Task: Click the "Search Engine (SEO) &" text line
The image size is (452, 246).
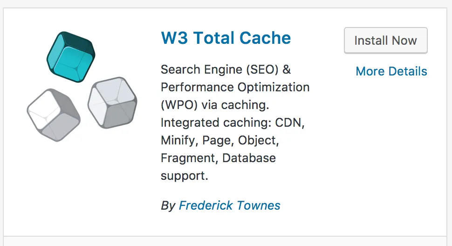Action: 226,70
